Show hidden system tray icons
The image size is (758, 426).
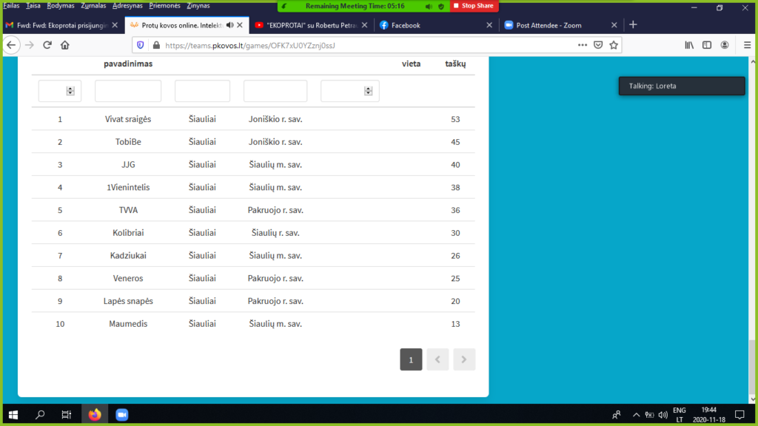point(636,415)
